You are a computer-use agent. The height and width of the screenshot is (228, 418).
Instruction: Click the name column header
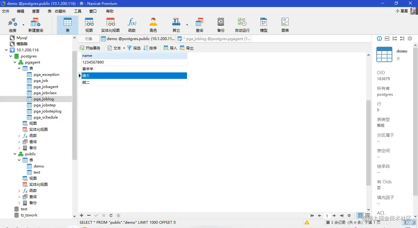[134, 56]
